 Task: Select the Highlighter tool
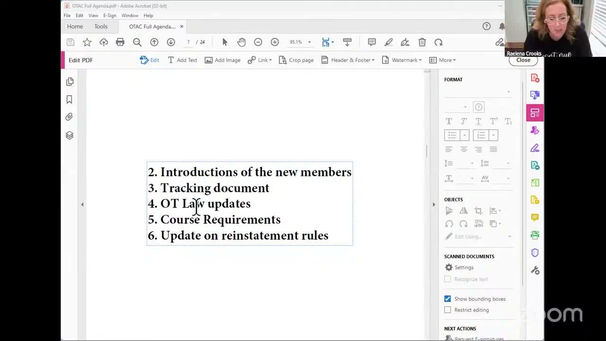(x=388, y=42)
